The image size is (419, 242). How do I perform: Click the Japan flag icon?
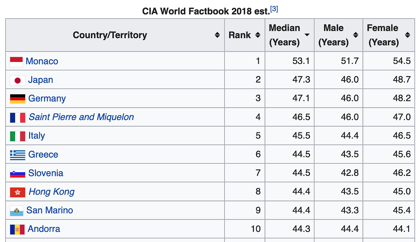(18, 80)
